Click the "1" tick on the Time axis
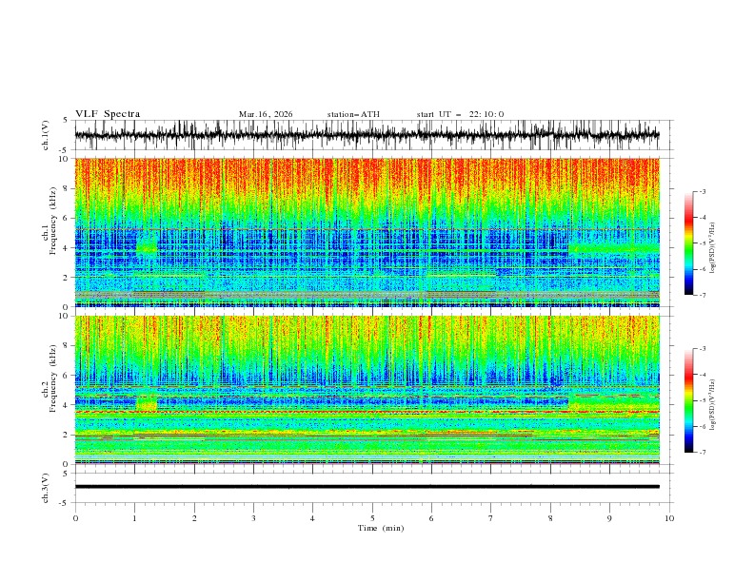 134,518
